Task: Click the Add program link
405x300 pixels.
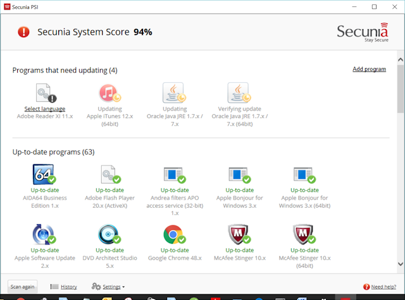Action: click(369, 69)
